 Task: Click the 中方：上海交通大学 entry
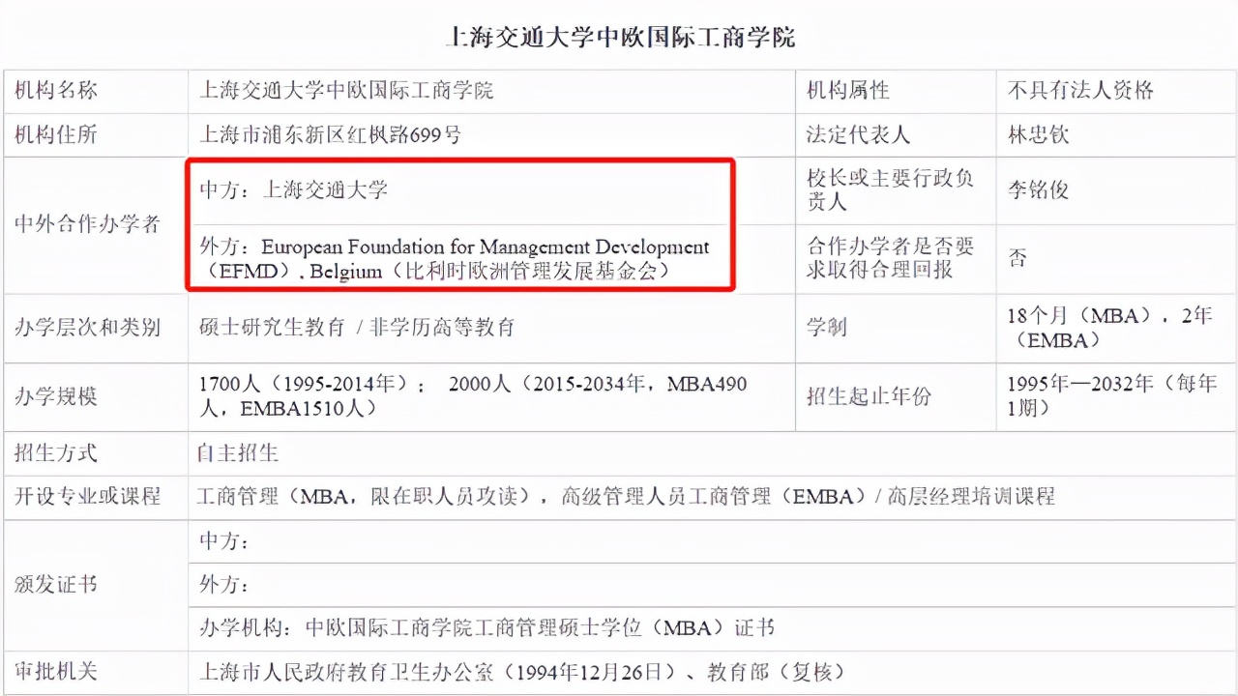coord(293,189)
